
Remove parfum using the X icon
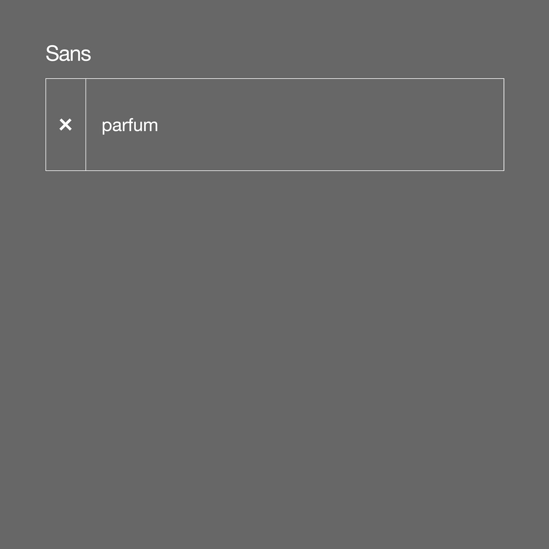tap(66, 125)
